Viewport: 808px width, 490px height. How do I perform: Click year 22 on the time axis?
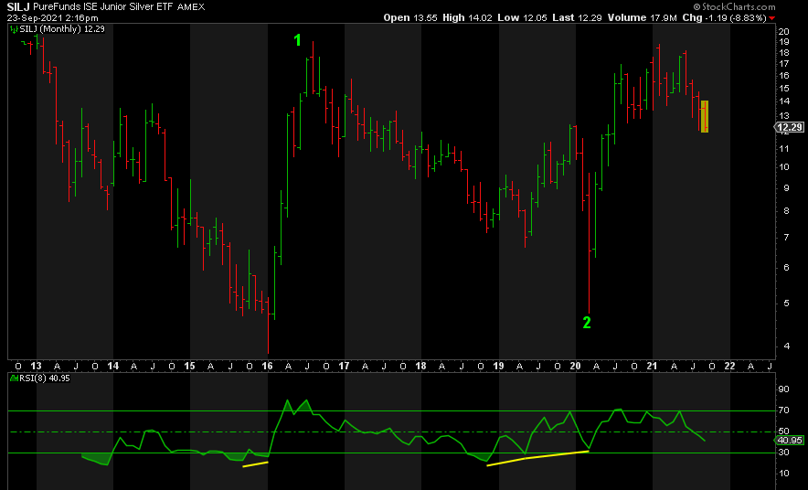point(729,366)
